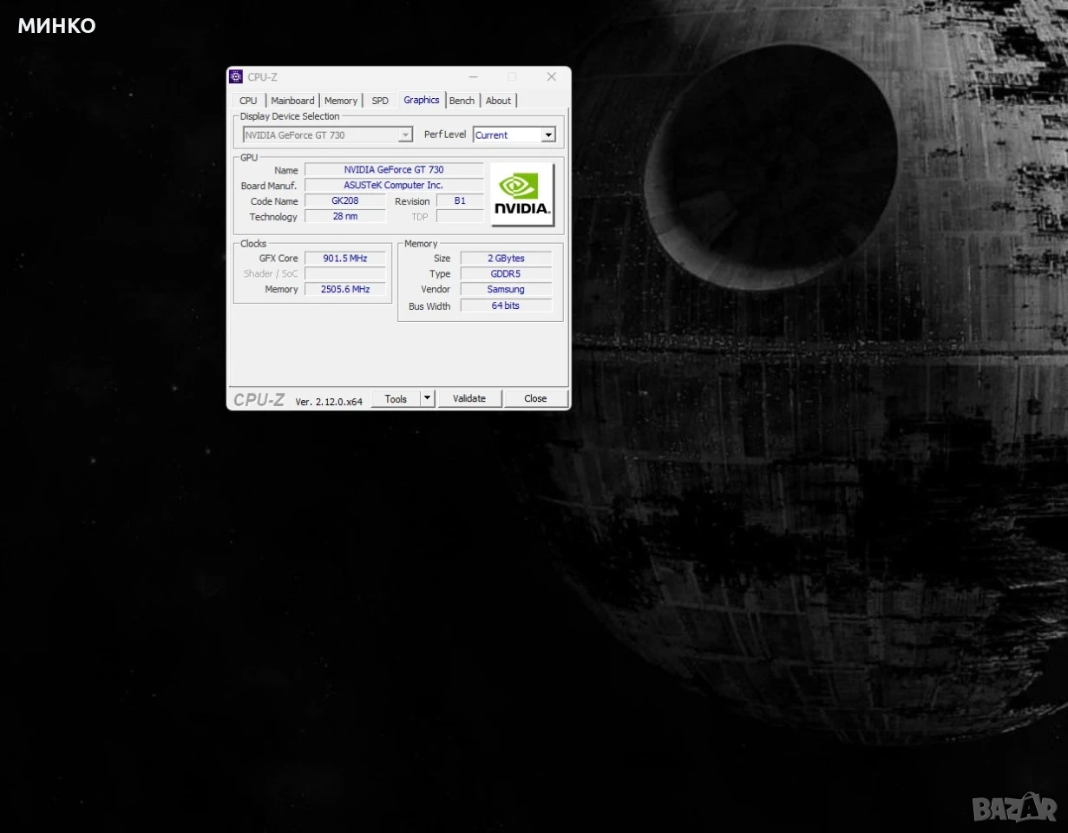This screenshot has height=833, width=1068.
Task: Click the Board Manuf. label
Action: point(269,186)
